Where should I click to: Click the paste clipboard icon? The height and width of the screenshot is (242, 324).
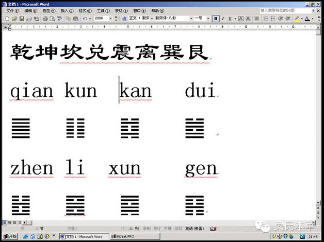click(x=76, y=19)
